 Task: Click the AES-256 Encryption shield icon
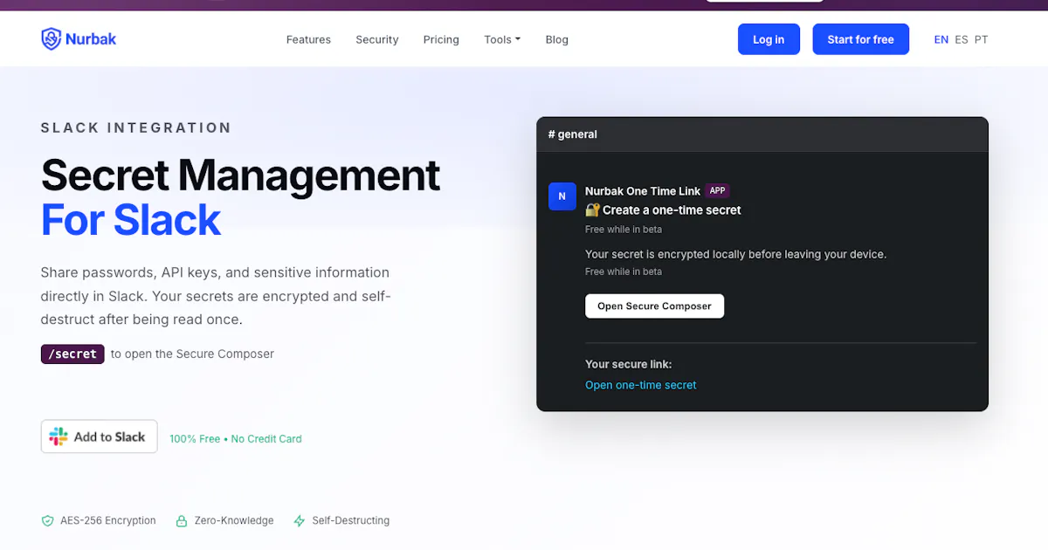pyautogui.click(x=48, y=521)
